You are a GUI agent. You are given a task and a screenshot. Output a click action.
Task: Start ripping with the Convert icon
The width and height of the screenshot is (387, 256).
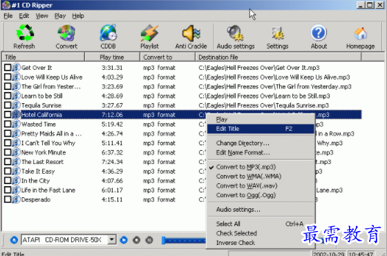click(x=66, y=33)
